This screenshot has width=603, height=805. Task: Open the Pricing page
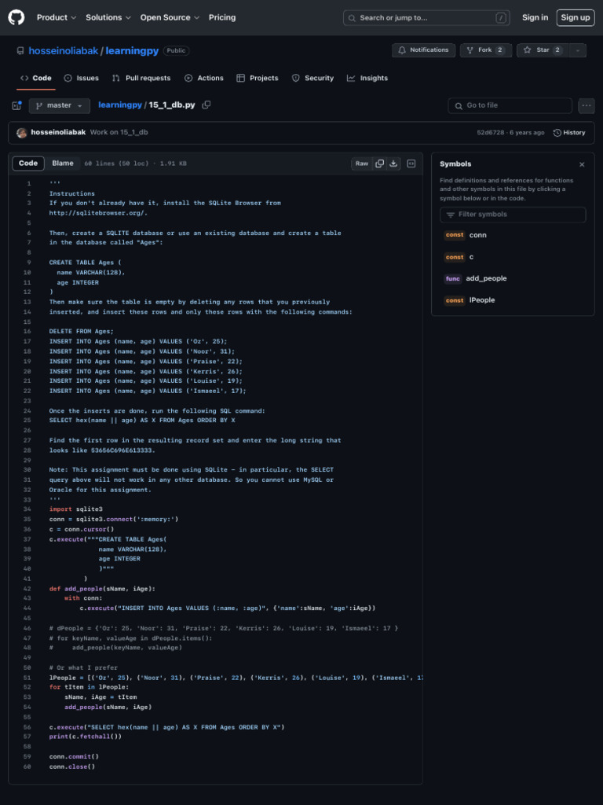tap(222, 17)
